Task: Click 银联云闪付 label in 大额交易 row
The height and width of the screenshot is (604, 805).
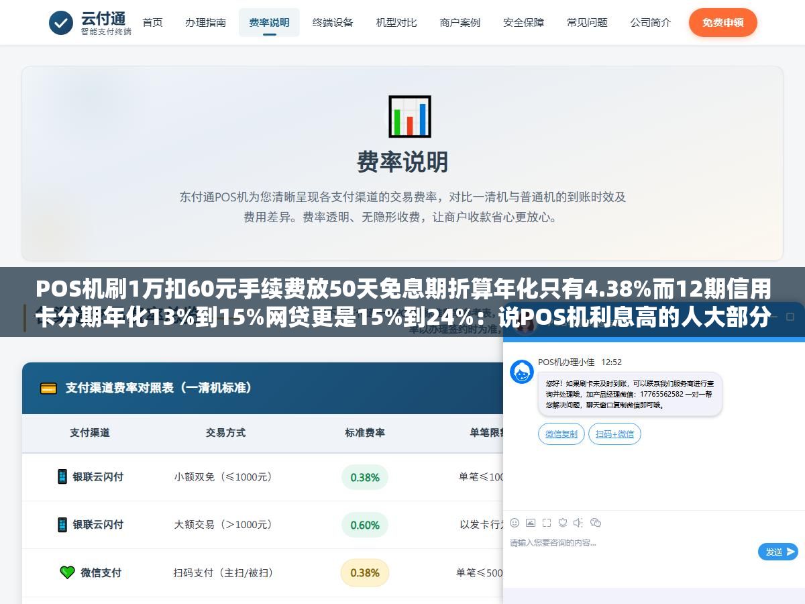Action: point(98,525)
